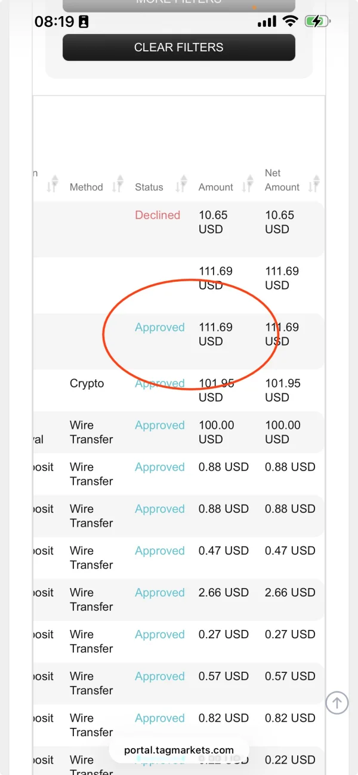Click the Amount value 10.65 USD in Declined row
Image resolution: width=358 pixels, height=775 pixels.
[213, 222]
